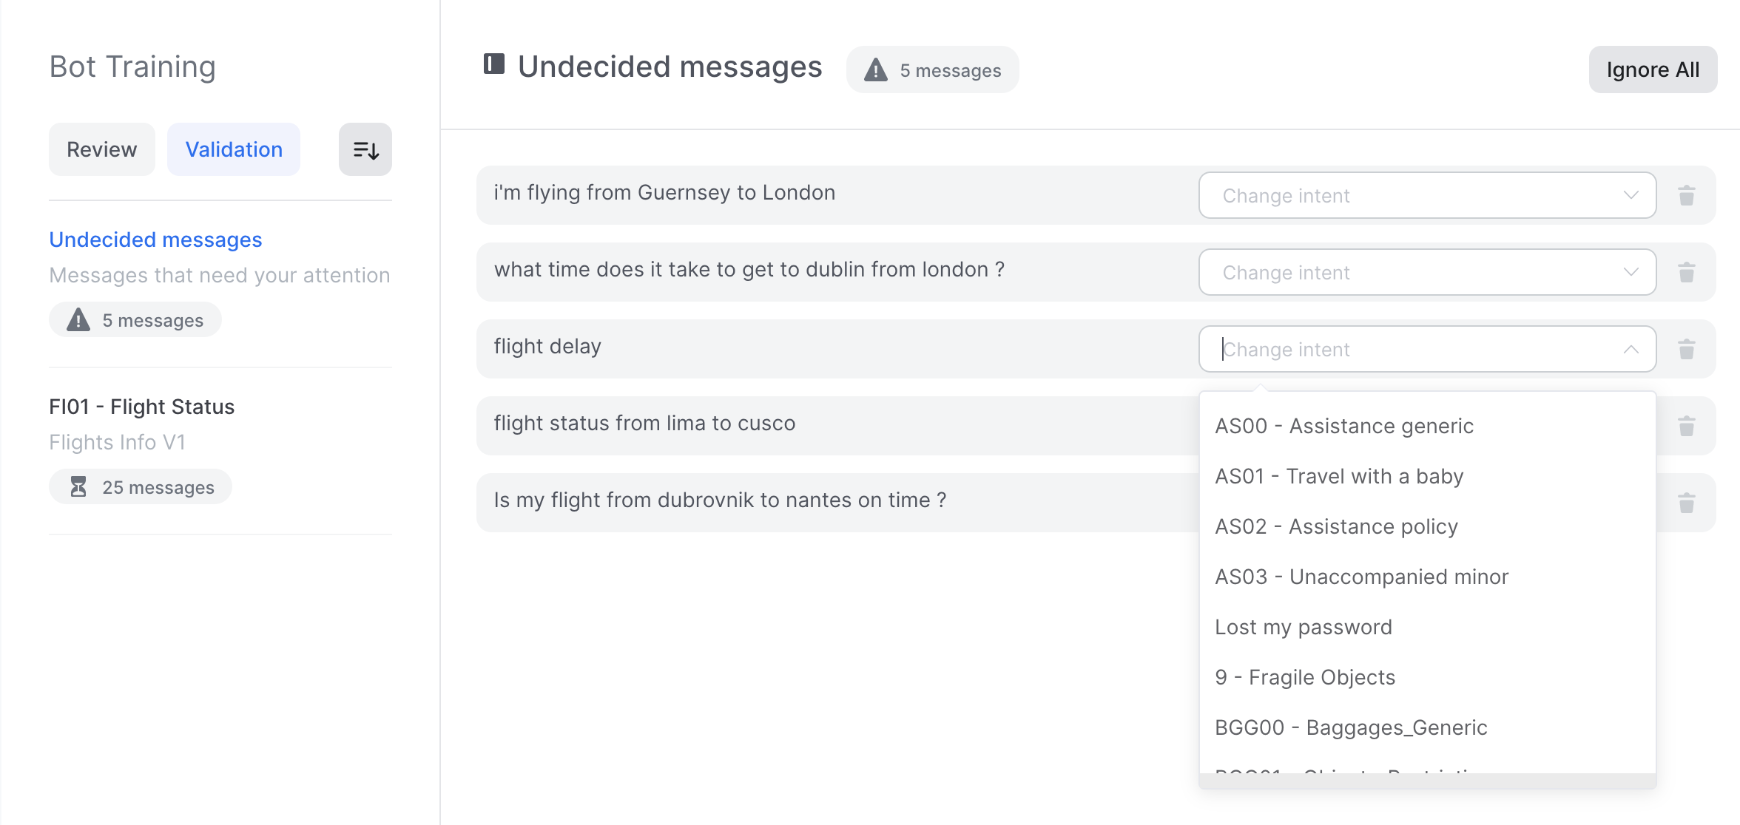Switch to the Review tab

102,150
